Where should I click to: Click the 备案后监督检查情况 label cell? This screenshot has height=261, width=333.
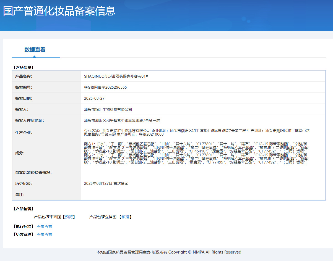(x=47, y=173)
